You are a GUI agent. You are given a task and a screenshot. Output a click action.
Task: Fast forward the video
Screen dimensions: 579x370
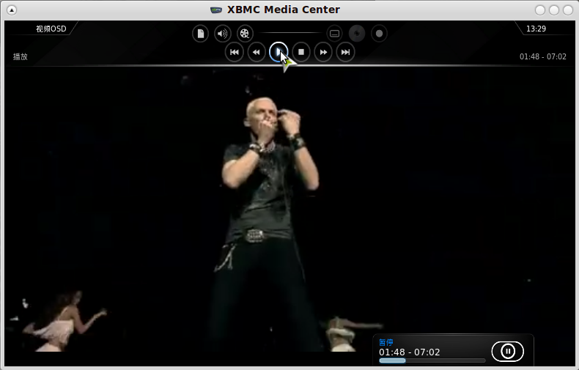click(323, 52)
